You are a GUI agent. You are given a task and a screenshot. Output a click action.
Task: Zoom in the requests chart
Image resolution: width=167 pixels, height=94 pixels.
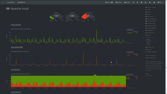133,43
